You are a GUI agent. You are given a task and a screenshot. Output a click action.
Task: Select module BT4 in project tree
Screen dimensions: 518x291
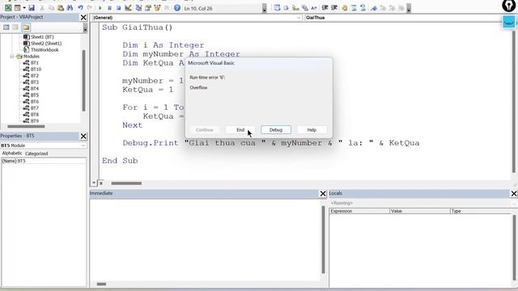34,88
